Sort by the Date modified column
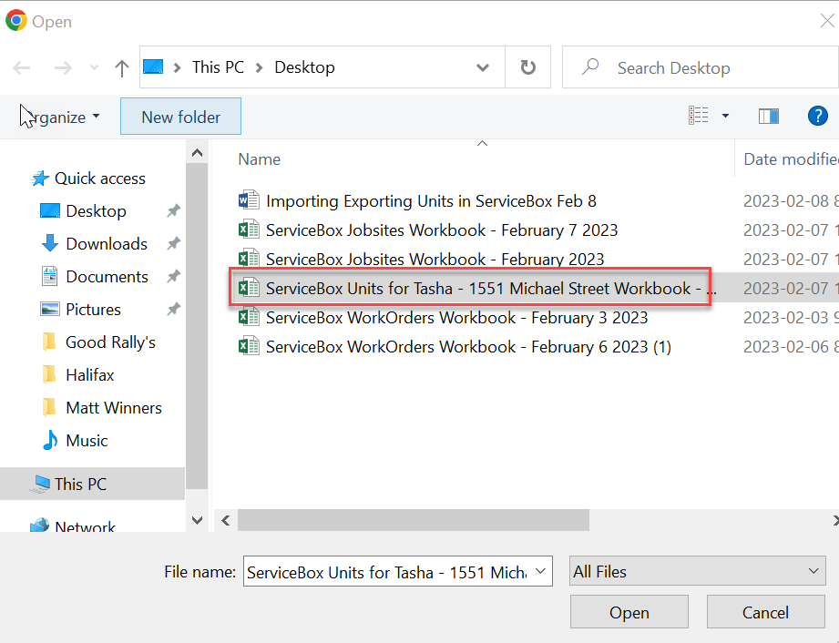The height and width of the screenshot is (643, 839). coord(791,158)
